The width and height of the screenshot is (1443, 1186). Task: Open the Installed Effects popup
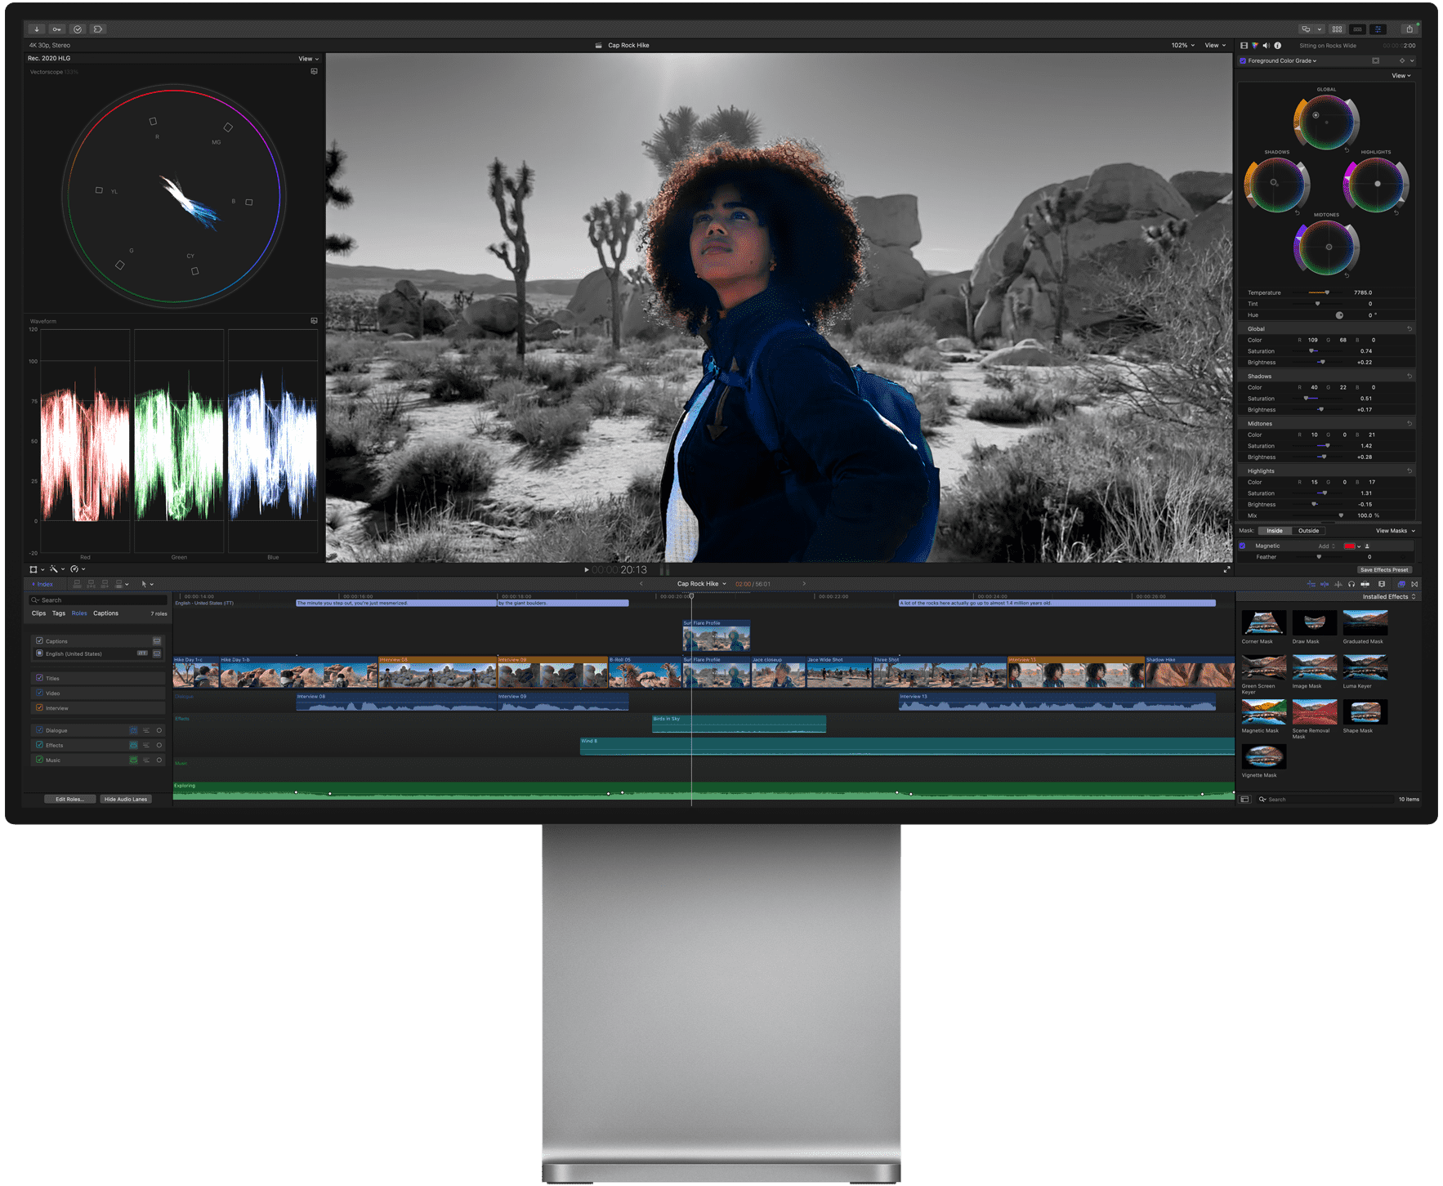pos(1389,597)
